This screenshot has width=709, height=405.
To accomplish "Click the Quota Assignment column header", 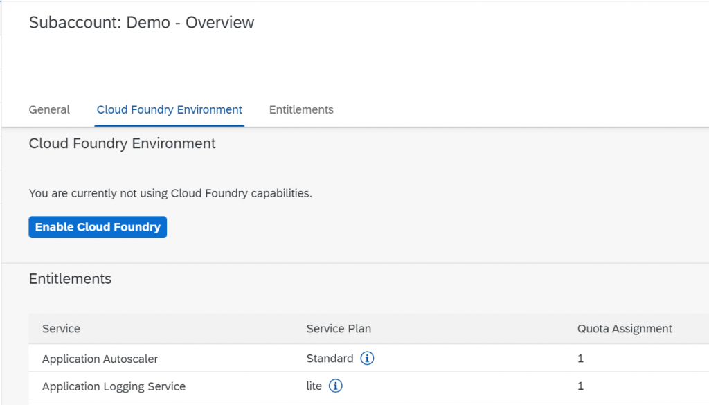I will click(625, 329).
